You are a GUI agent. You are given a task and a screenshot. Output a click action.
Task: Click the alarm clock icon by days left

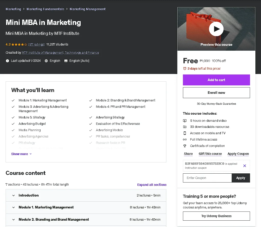(185, 68)
